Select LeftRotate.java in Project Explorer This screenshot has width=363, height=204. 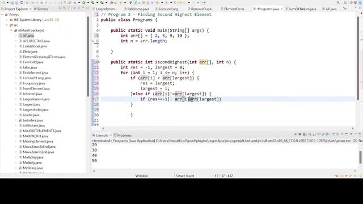point(33,126)
